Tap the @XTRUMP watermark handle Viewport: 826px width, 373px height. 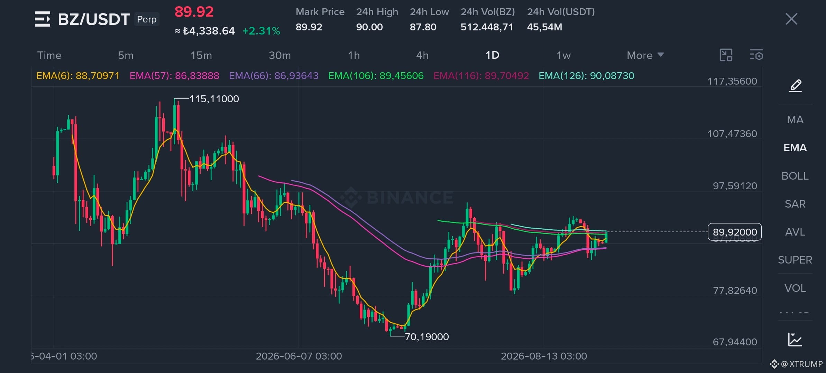tap(802, 364)
